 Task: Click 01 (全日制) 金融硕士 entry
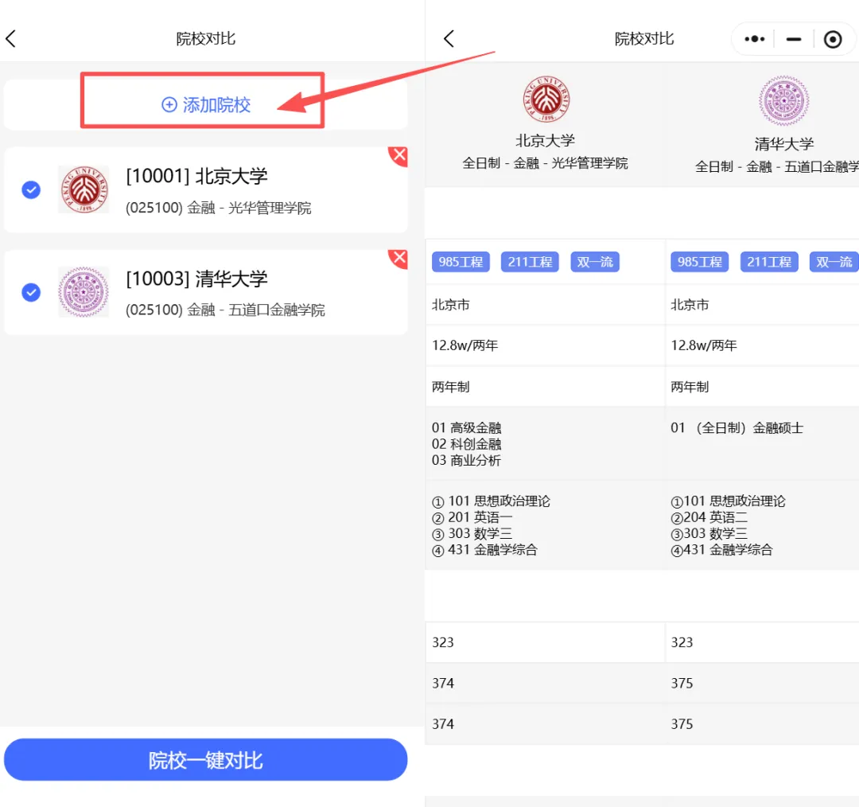737,427
